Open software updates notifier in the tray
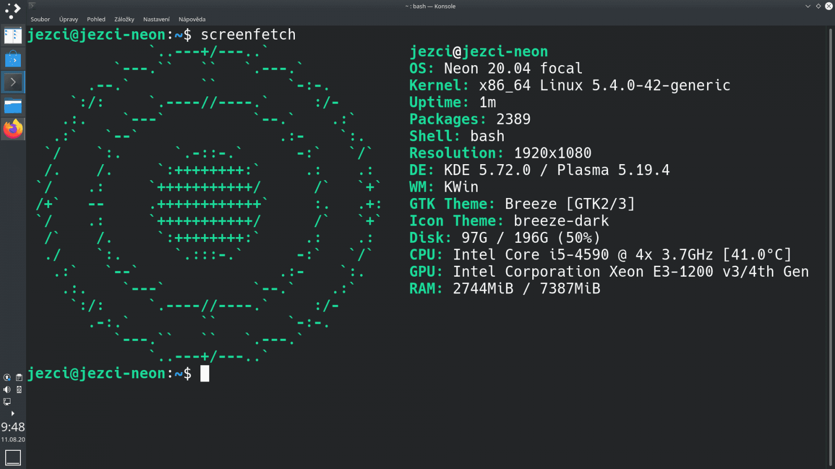Viewport: 835px width, 469px height. (6, 377)
